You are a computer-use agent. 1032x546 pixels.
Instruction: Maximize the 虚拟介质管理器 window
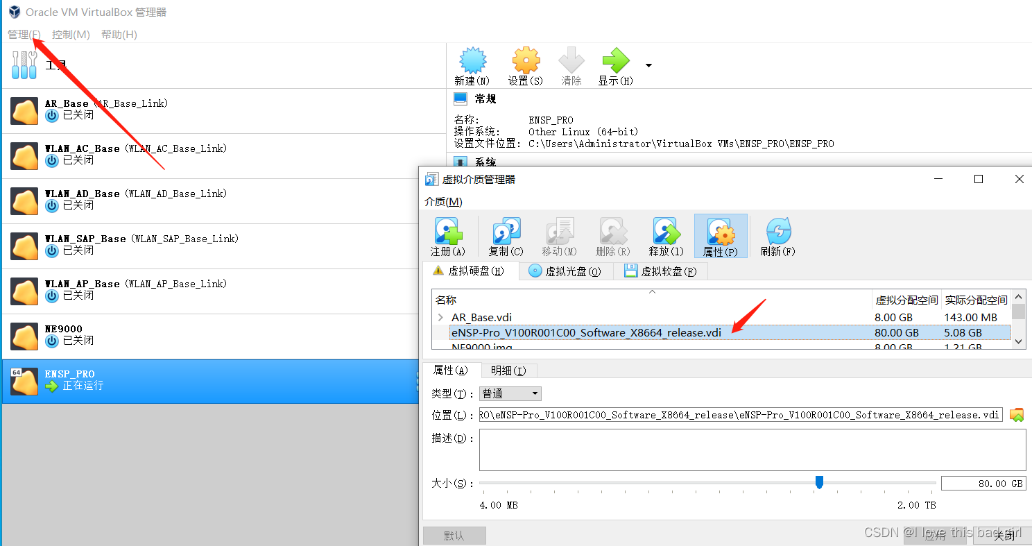pyautogui.click(x=979, y=179)
